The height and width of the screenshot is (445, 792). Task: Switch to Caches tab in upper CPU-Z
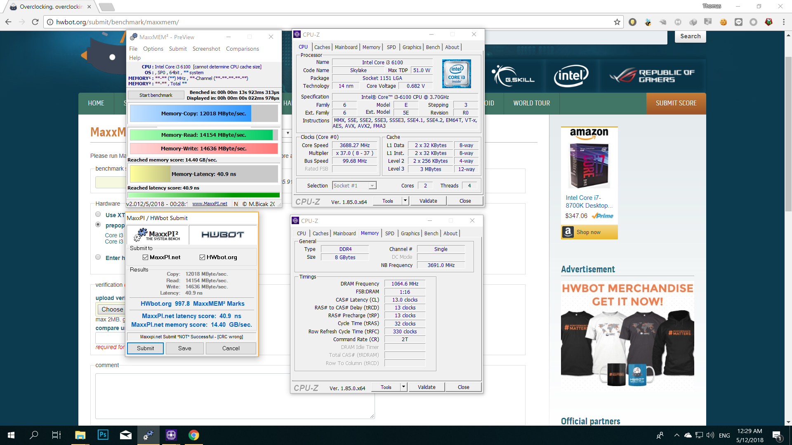(x=322, y=47)
